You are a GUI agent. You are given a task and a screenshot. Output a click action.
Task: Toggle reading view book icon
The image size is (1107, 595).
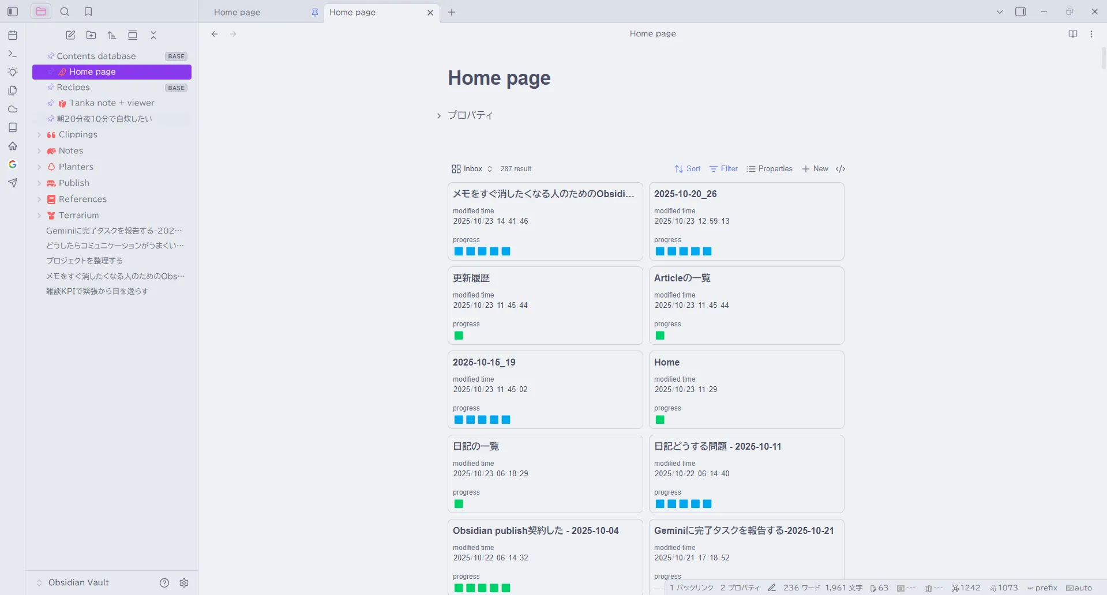[x=1073, y=34]
